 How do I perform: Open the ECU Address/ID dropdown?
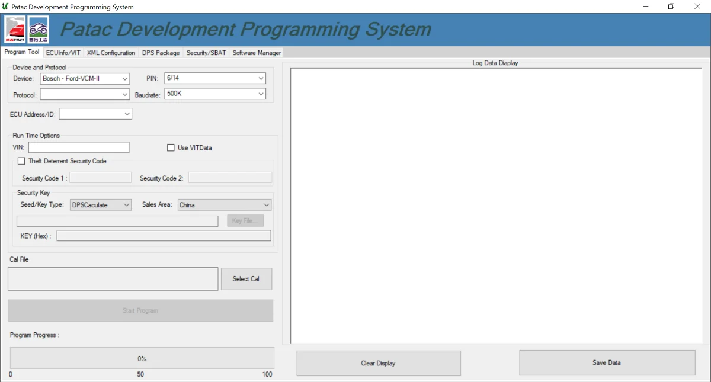tap(95, 114)
